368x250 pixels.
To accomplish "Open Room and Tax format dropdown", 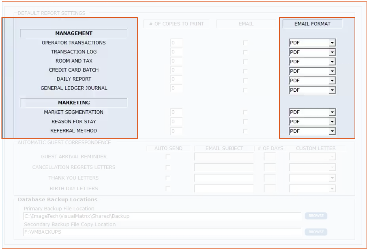I will [332, 62].
